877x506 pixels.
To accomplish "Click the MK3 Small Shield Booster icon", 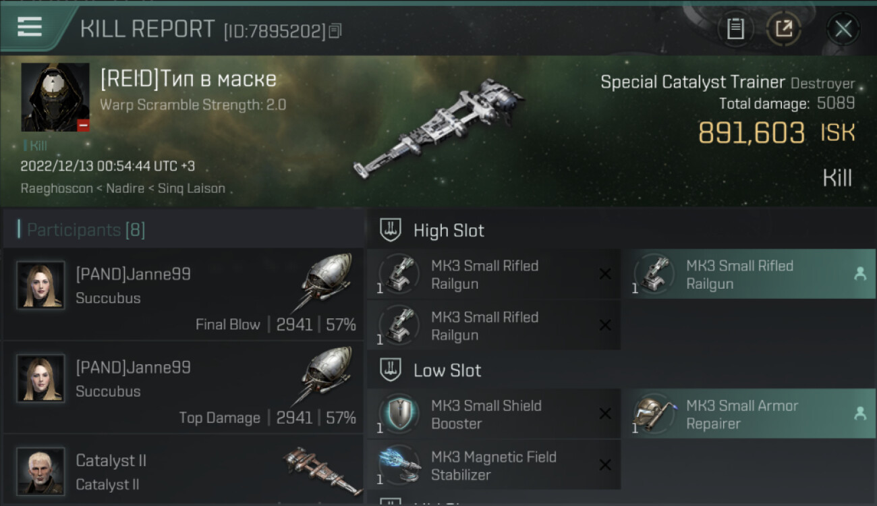I will [x=399, y=414].
